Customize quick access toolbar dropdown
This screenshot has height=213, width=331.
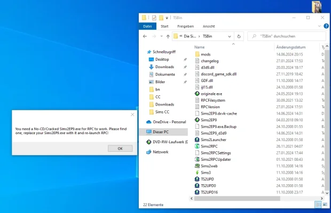[167, 18]
